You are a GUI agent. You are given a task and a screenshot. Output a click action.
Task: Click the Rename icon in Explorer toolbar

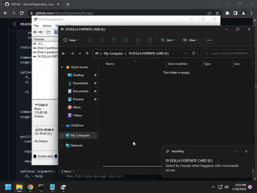coord(126,40)
